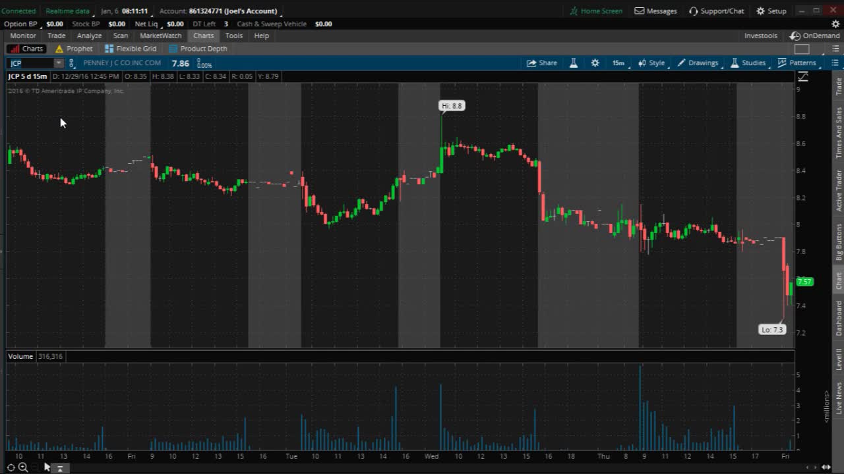Toggle right sidebar Trade panel
Image resolution: width=844 pixels, height=474 pixels.
[839, 86]
